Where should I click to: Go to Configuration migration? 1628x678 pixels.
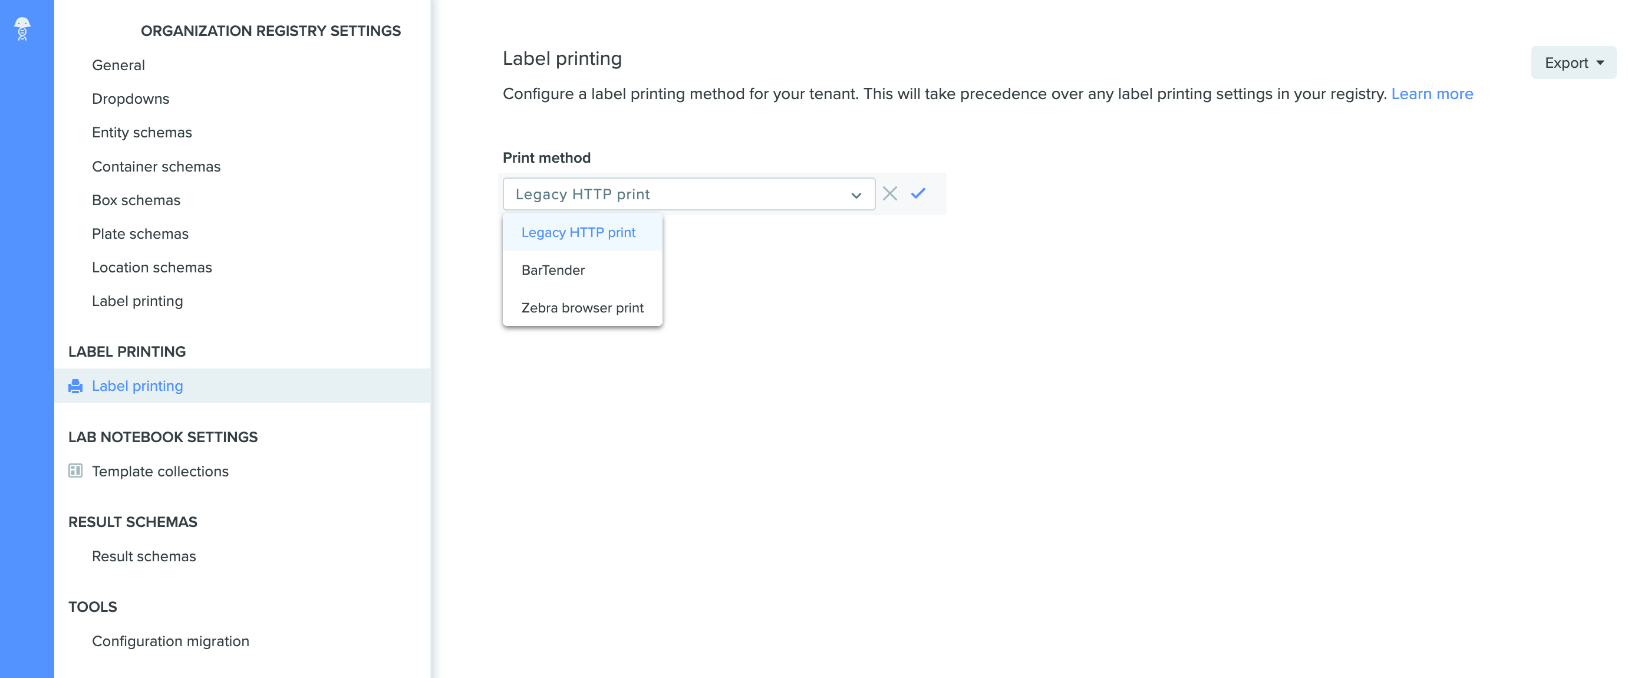coord(170,641)
